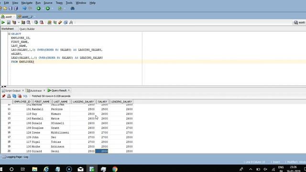
Task: Open the Edit menu
Action: pos(6,3)
